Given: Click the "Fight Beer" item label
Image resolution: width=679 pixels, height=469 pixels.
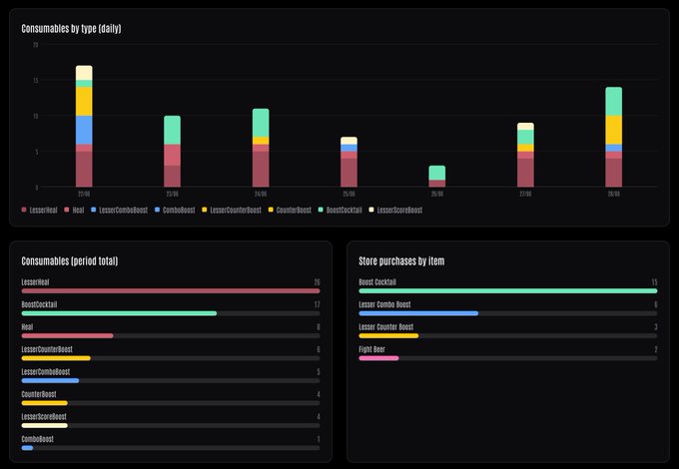Looking at the screenshot, I should point(371,349).
